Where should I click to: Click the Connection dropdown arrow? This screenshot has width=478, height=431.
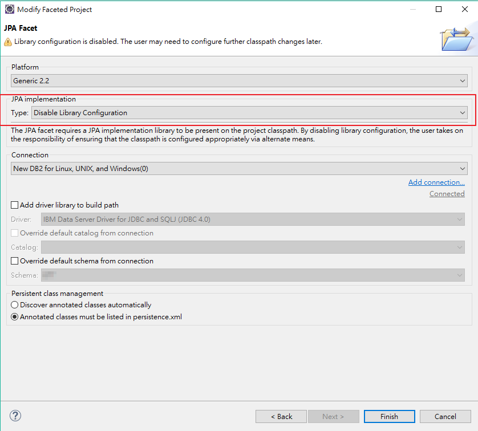463,168
